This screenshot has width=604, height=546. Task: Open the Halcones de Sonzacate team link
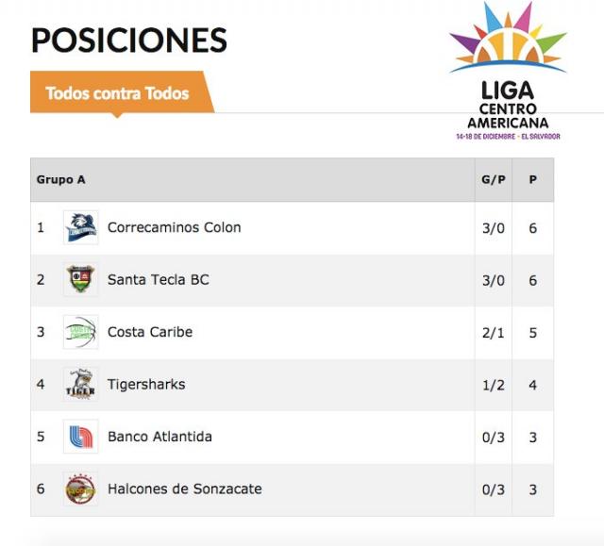coord(184,489)
